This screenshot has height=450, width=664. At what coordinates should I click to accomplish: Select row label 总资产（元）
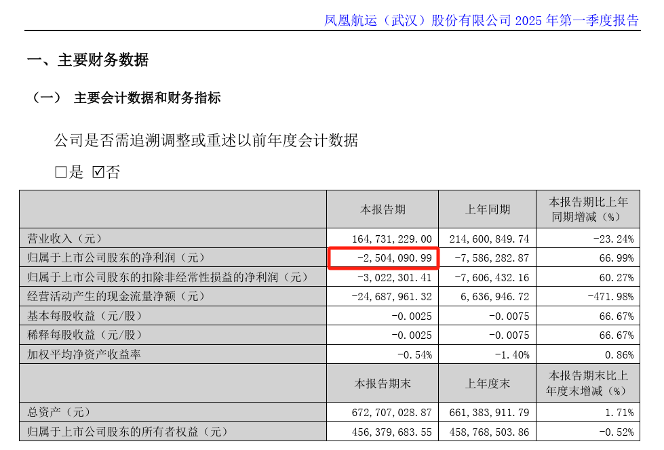(59, 412)
